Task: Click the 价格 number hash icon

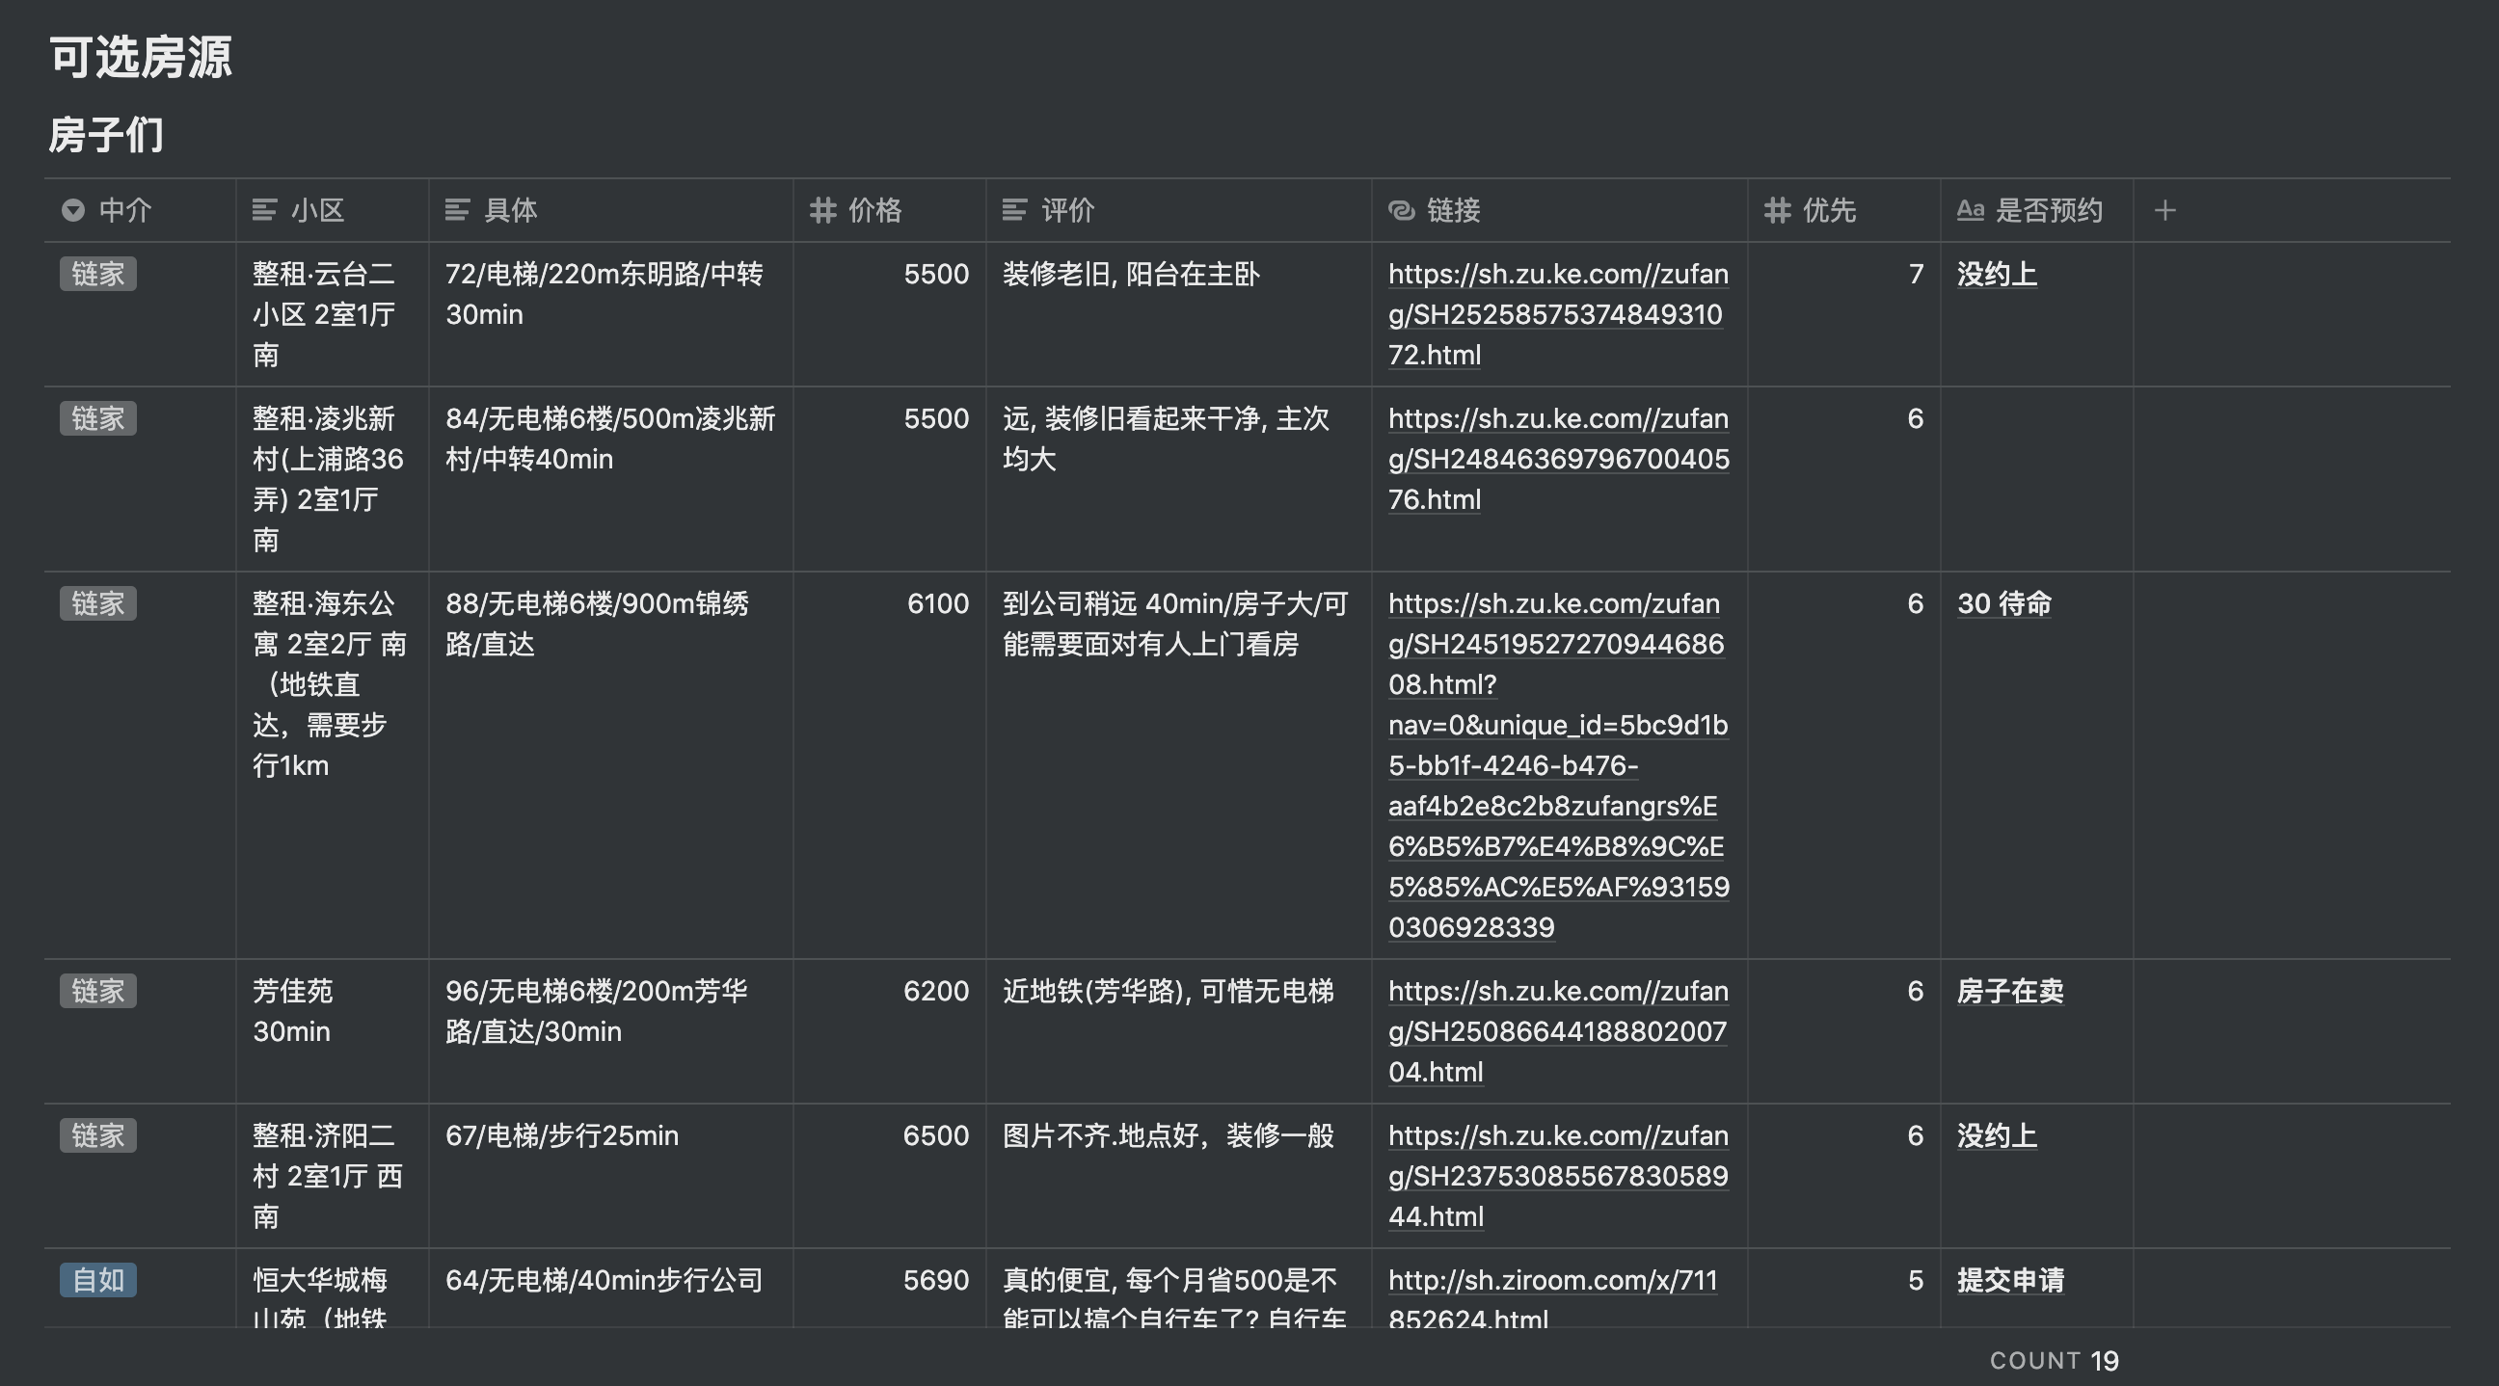Action: [x=822, y=210]
